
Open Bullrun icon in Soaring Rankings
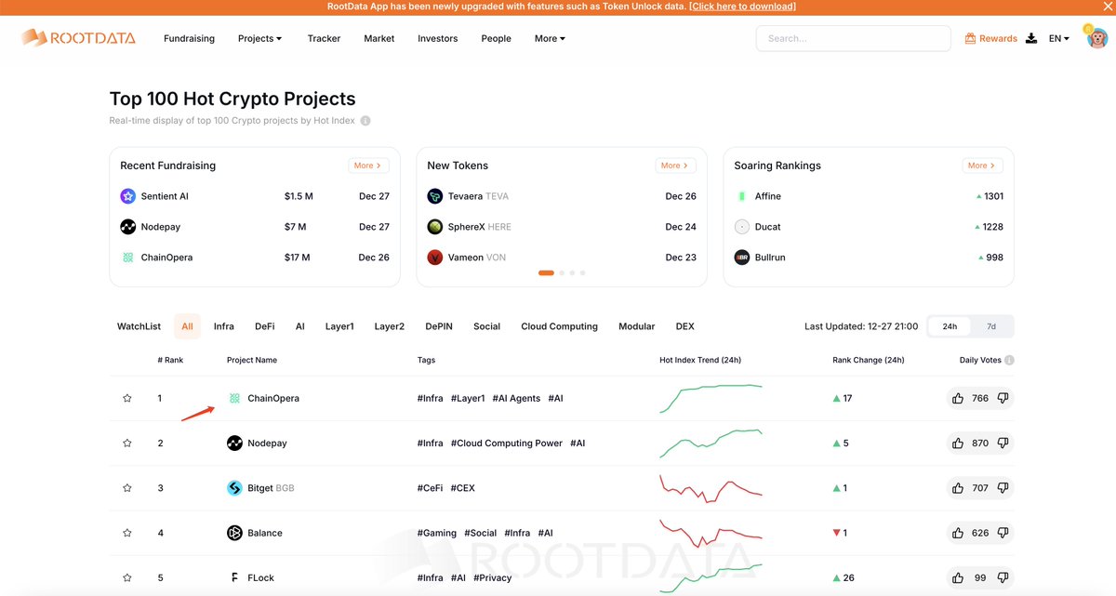point(741,258)
